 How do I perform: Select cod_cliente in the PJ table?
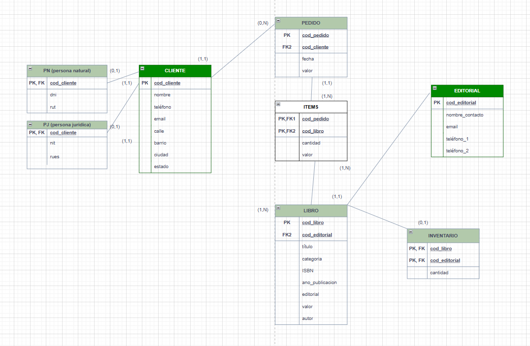click(63, 133)
